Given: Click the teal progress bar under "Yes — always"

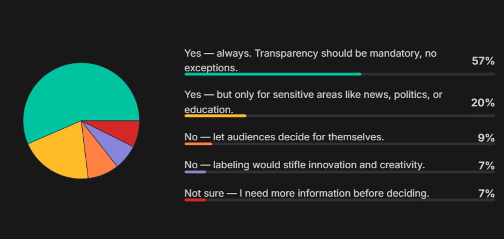Looking at the screenshot, I should click(272, 74).
